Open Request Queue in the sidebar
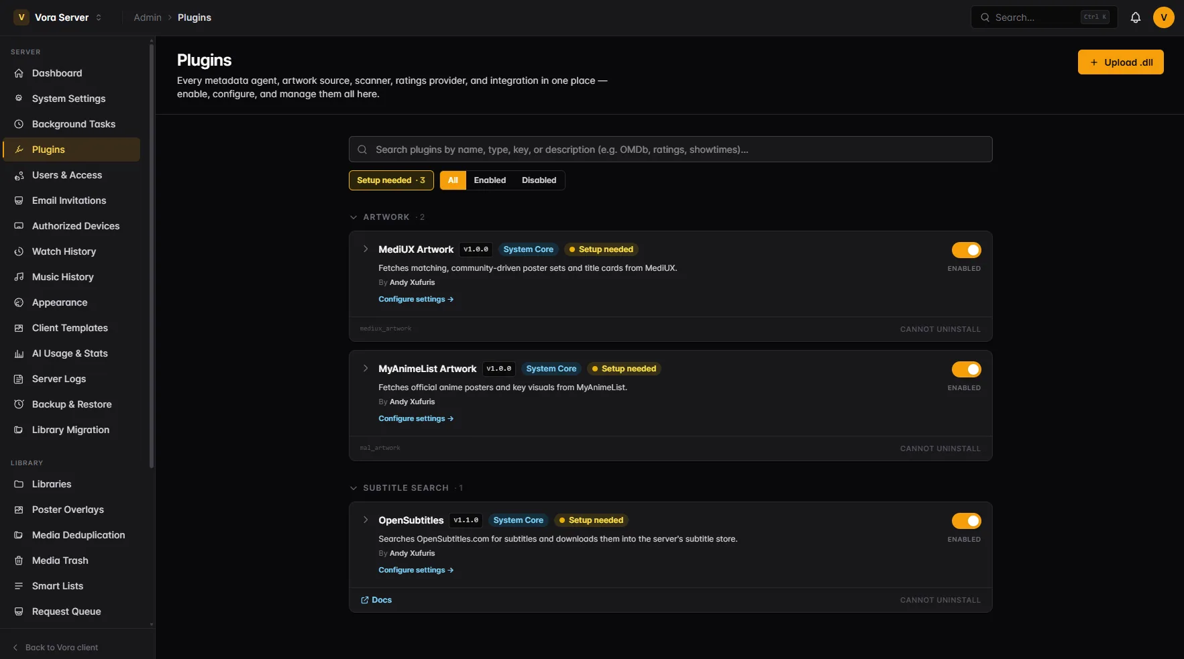Screen dimensions: 1184x659 tap(72, 611)
